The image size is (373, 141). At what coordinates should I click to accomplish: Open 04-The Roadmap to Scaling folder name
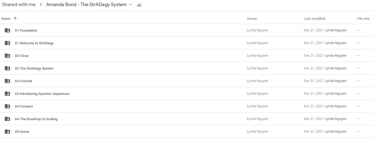[x=36, y=119]
